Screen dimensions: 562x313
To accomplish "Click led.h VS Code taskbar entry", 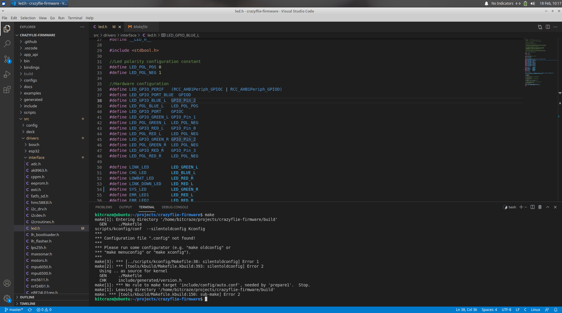I will tap(39, 4).
